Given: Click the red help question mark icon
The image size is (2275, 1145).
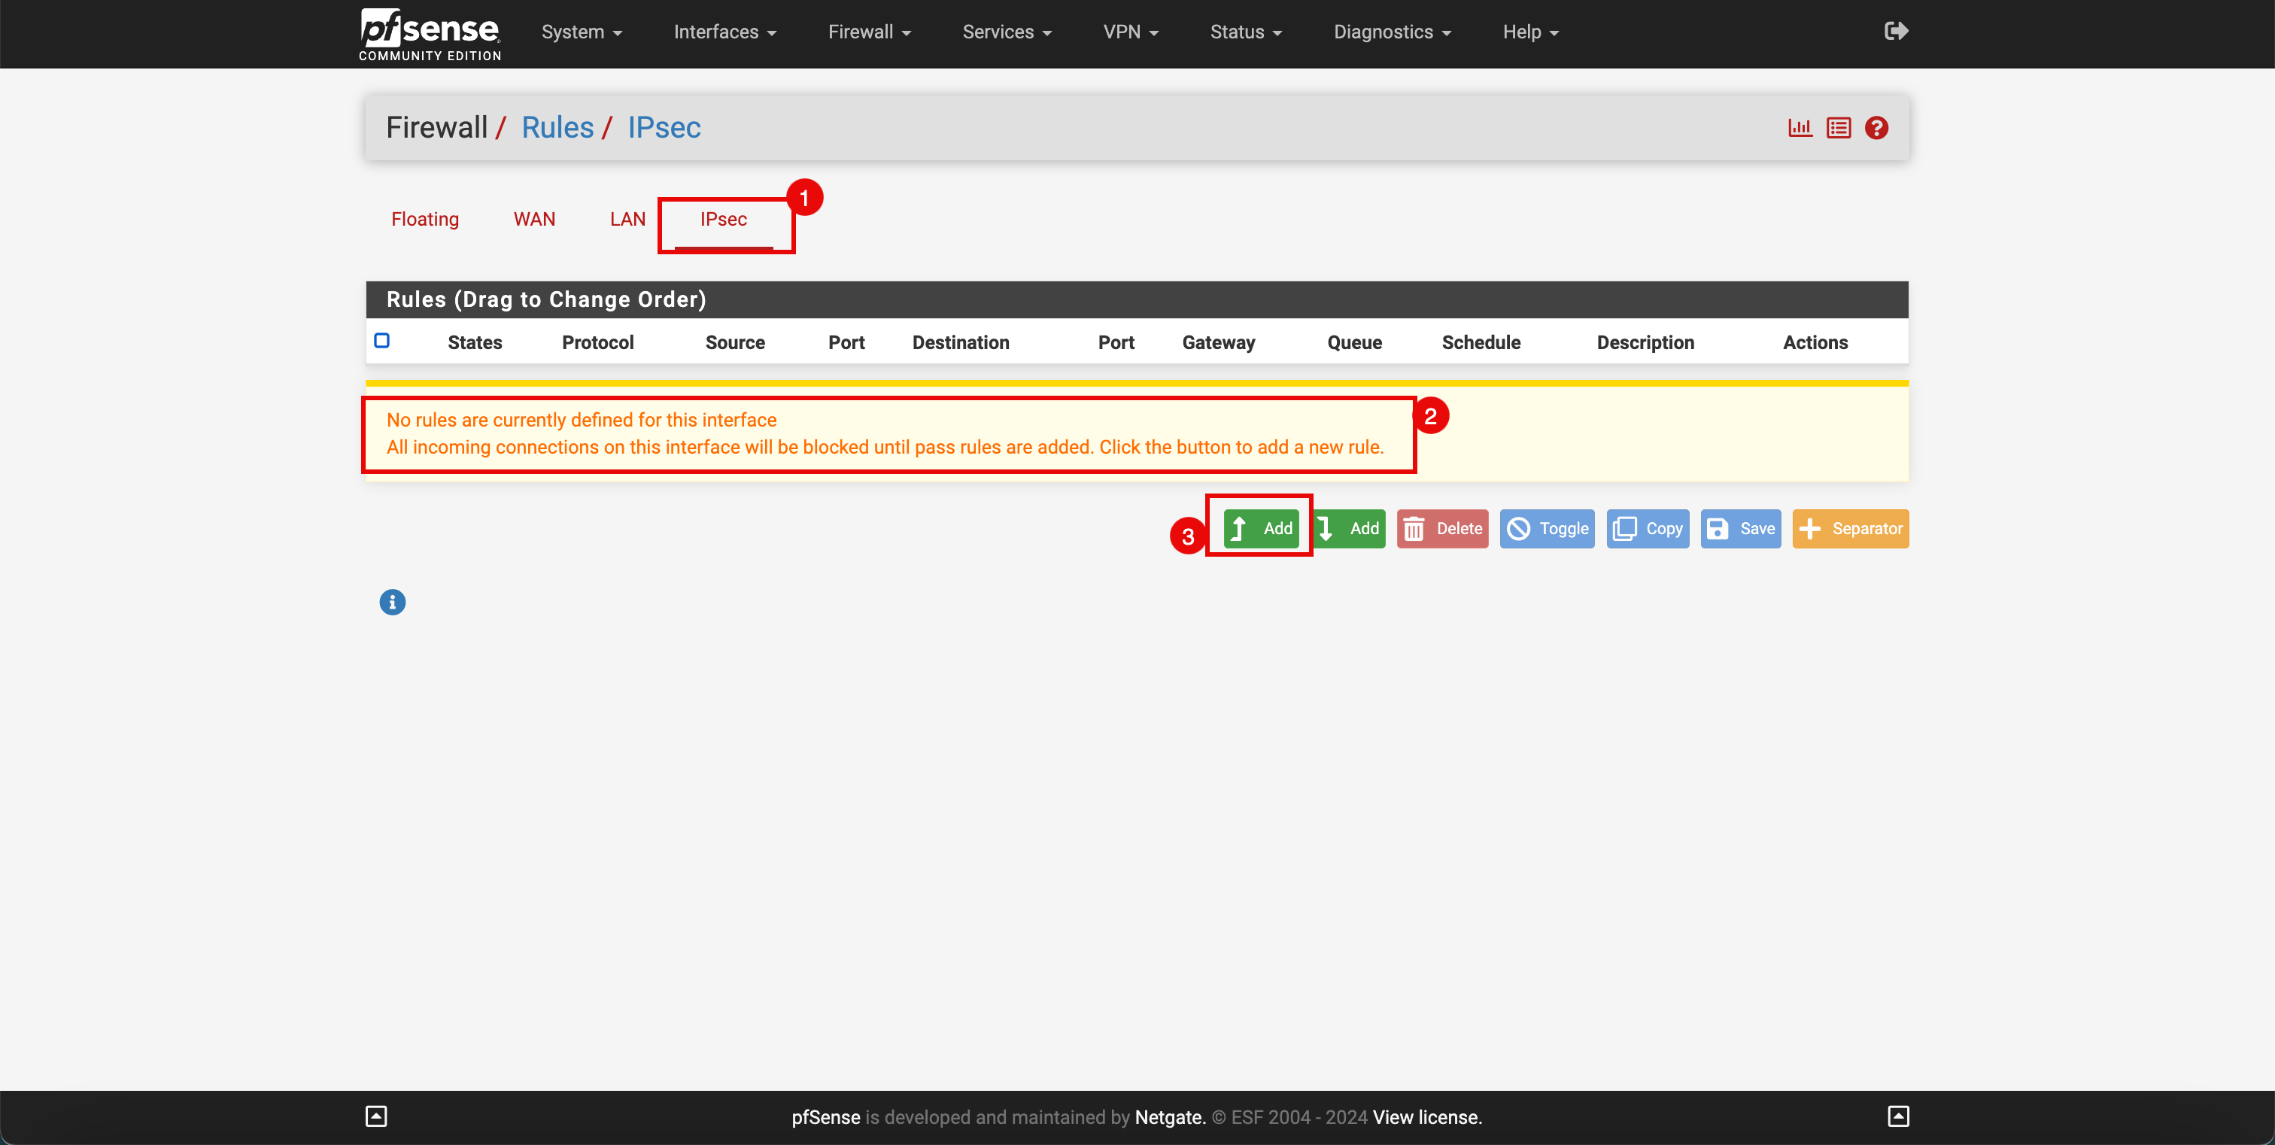Looking at the screenshot, I should click(x=1877, y=128).
